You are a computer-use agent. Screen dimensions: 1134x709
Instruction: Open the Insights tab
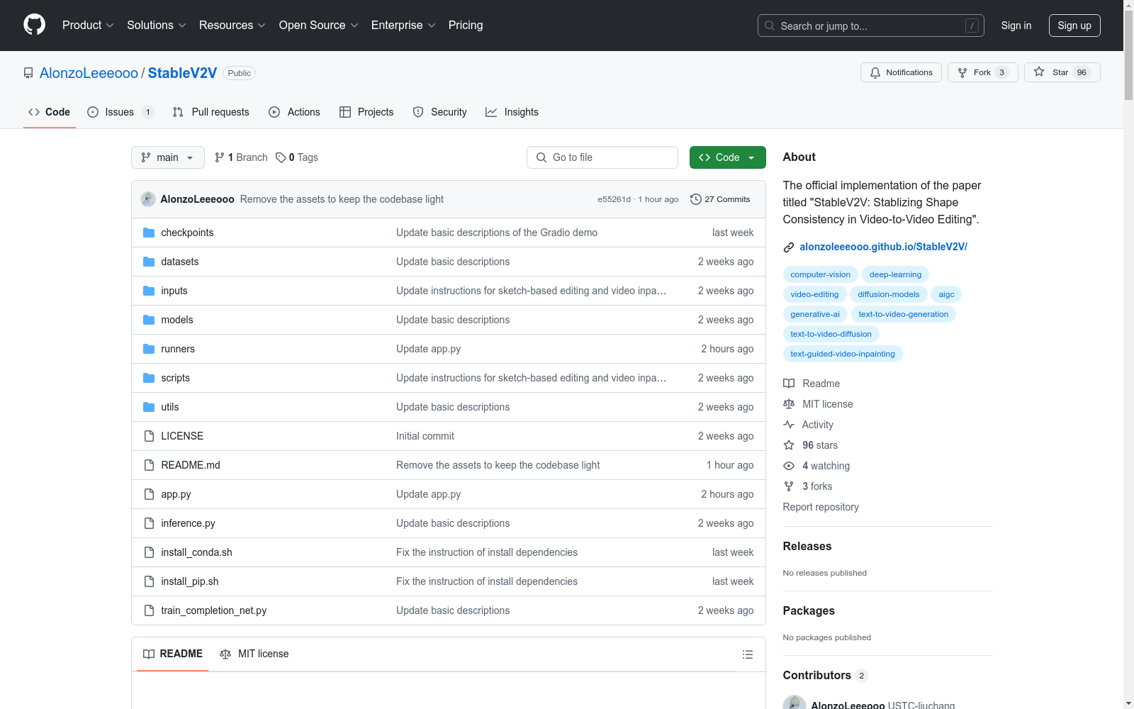tap(512, 112)
